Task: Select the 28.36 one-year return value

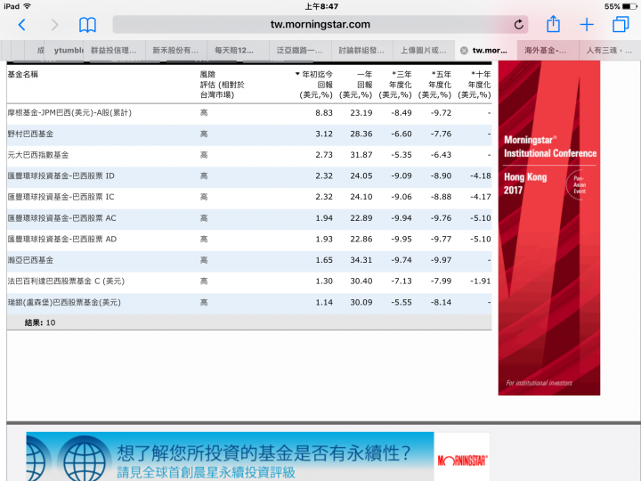Action: 361,134
